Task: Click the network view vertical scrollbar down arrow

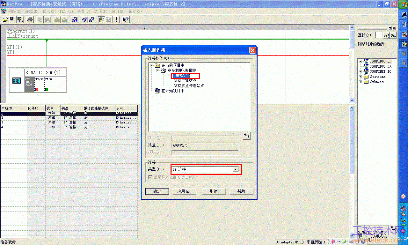Action: 352,100
